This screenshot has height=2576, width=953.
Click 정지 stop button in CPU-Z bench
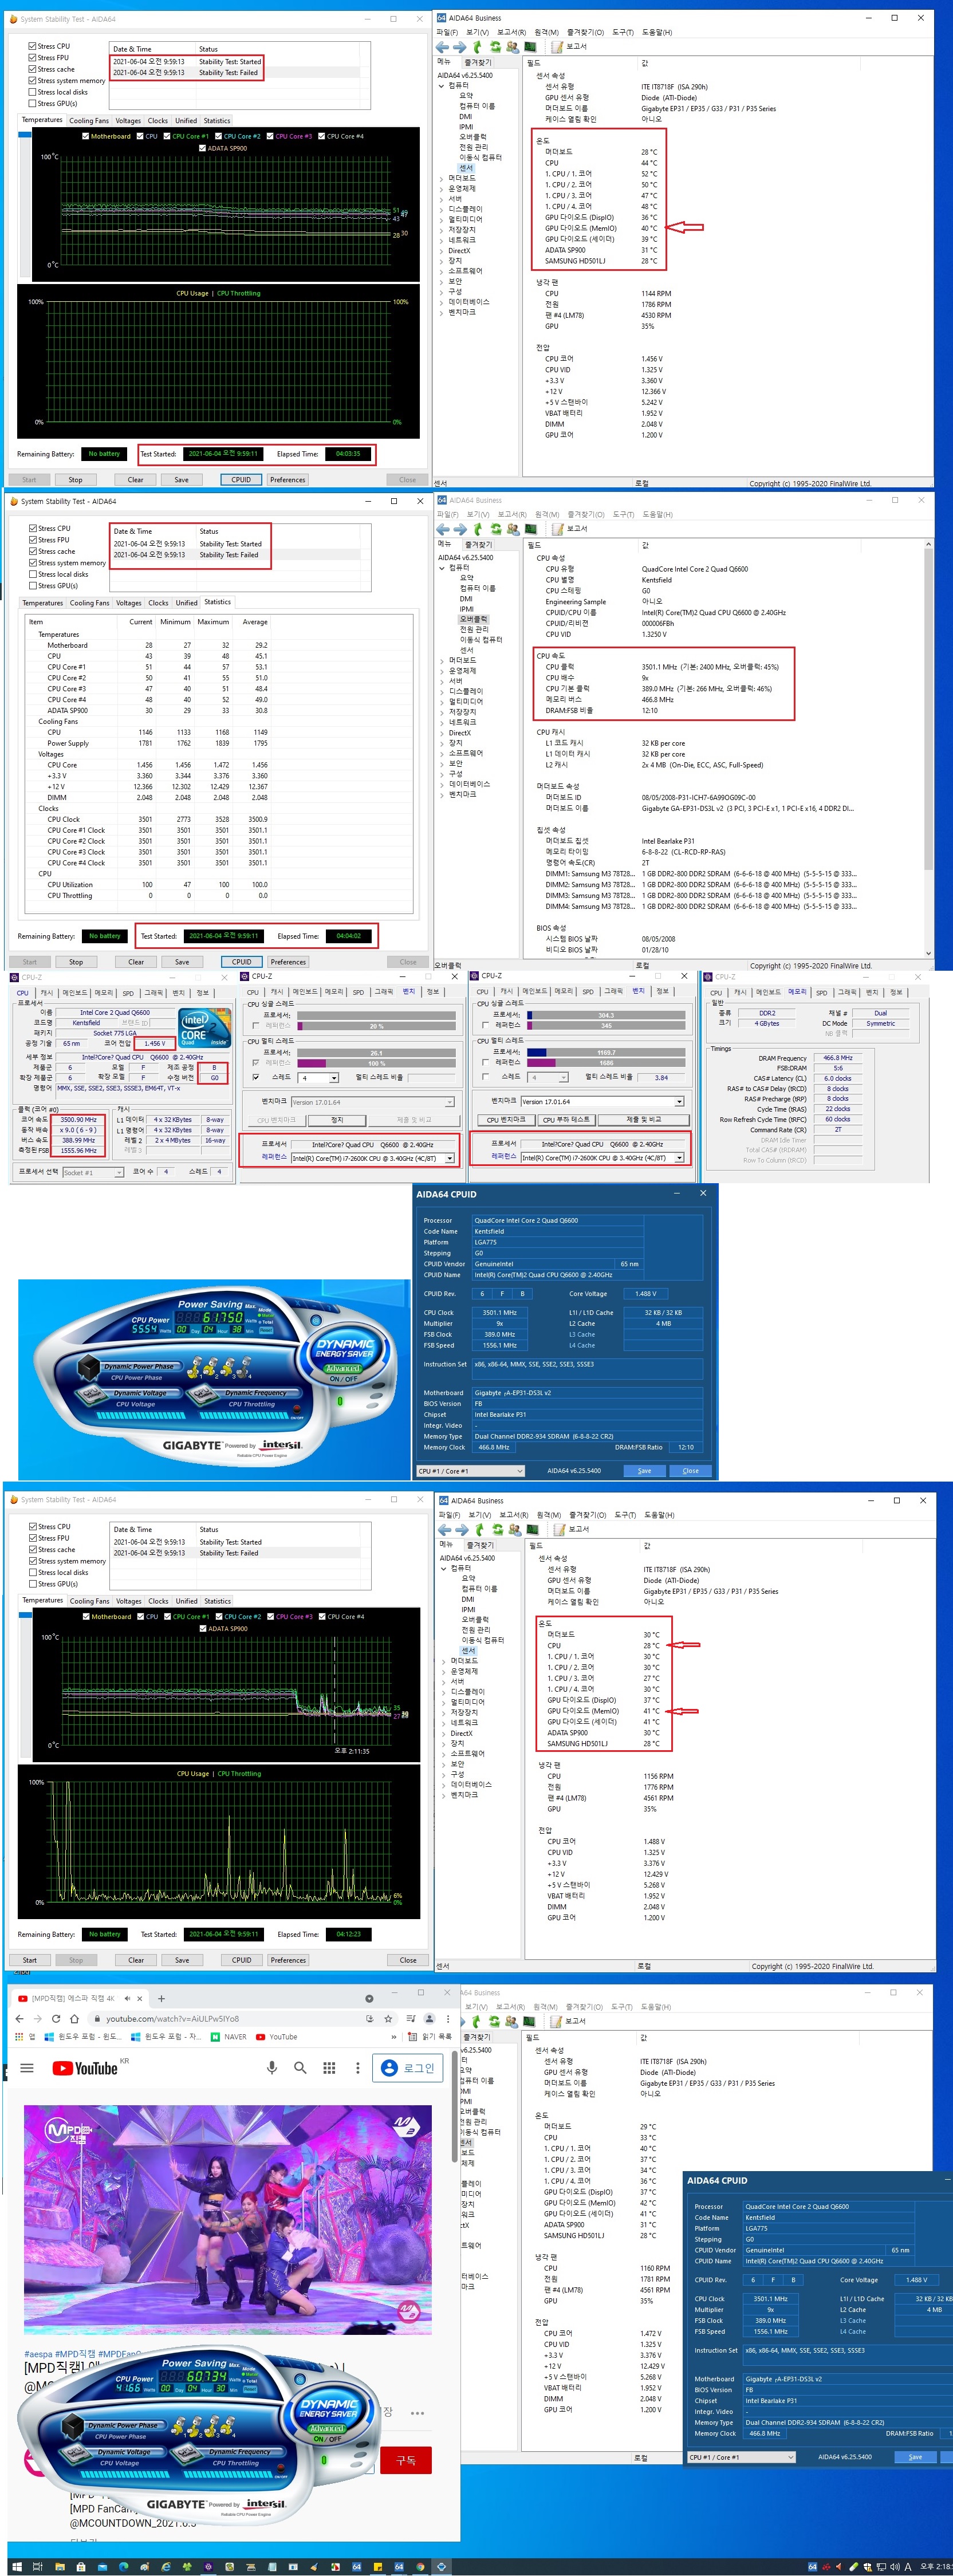(337, 1120)
